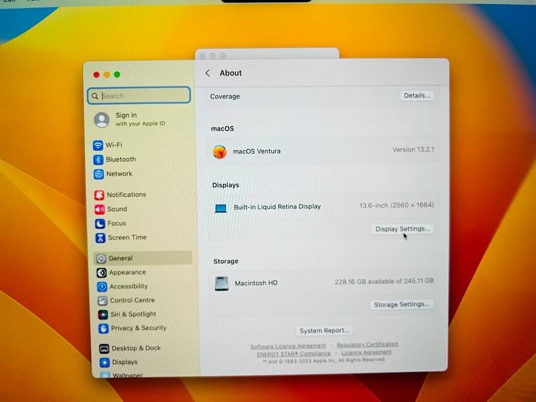Minimize window with yellow button

pos(107,74)
